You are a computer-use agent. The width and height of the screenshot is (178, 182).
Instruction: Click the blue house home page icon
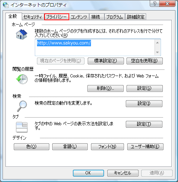tap(22, 34)
